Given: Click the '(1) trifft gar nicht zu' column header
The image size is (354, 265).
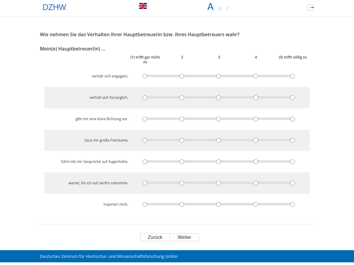Looking at the screenshot, I should [x=145, y=60].
